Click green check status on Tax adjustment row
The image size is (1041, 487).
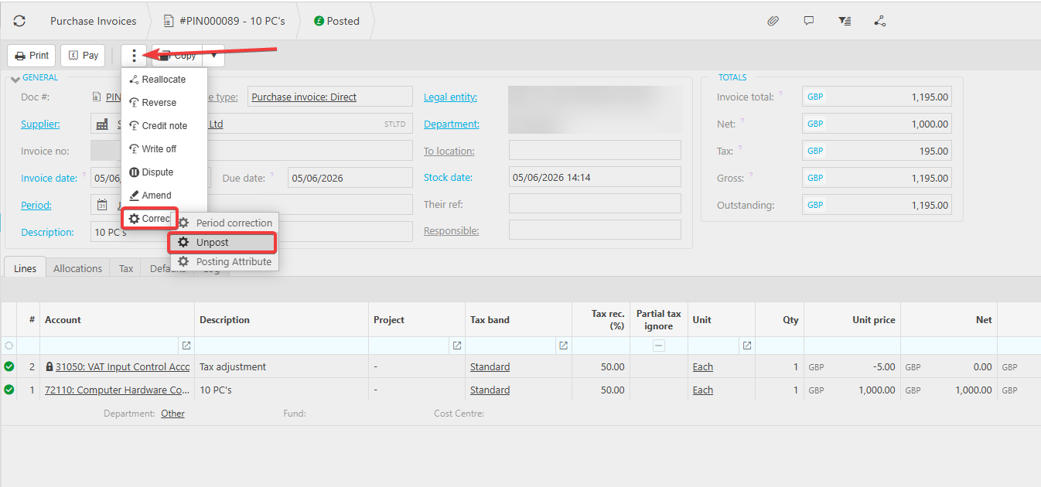9,366
